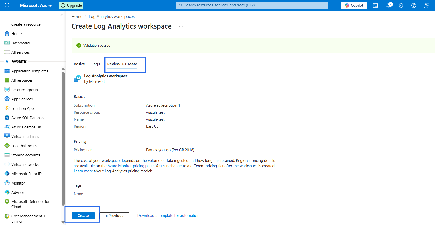Click the Previous button
435x225 pixels.
click(114, 216)
